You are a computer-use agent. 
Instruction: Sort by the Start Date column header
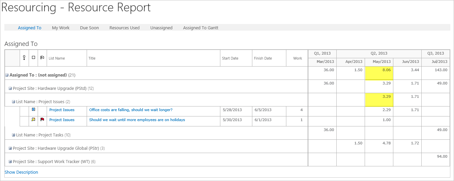(x=230, y=58)
